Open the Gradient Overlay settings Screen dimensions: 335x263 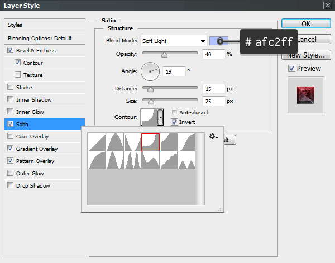[x=36, y=149]
